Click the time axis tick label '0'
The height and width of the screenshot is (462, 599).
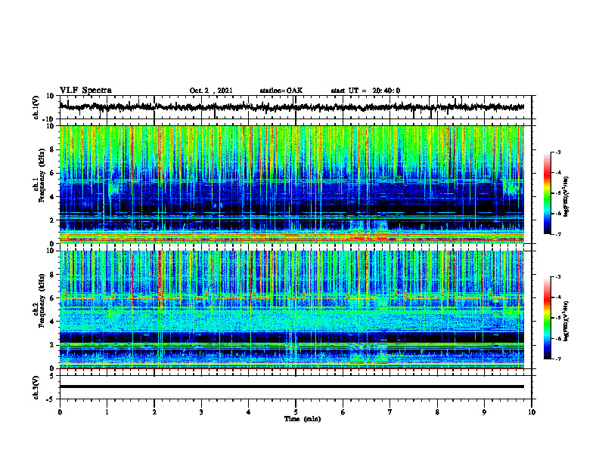(60, 412)
